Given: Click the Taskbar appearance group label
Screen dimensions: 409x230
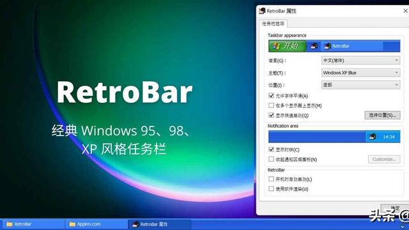Looking at the screenshot, I should 287,35.
